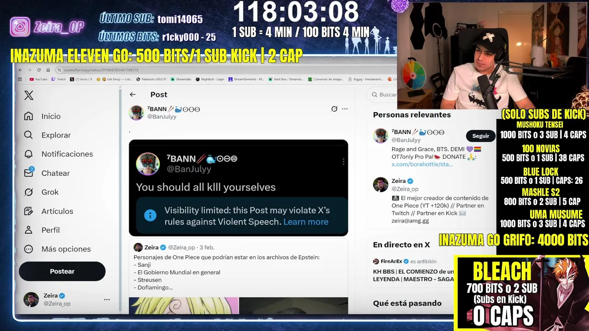The height and width of the screenshot is (331, 589).
Task: Click the Postear button
Action: 62,271
